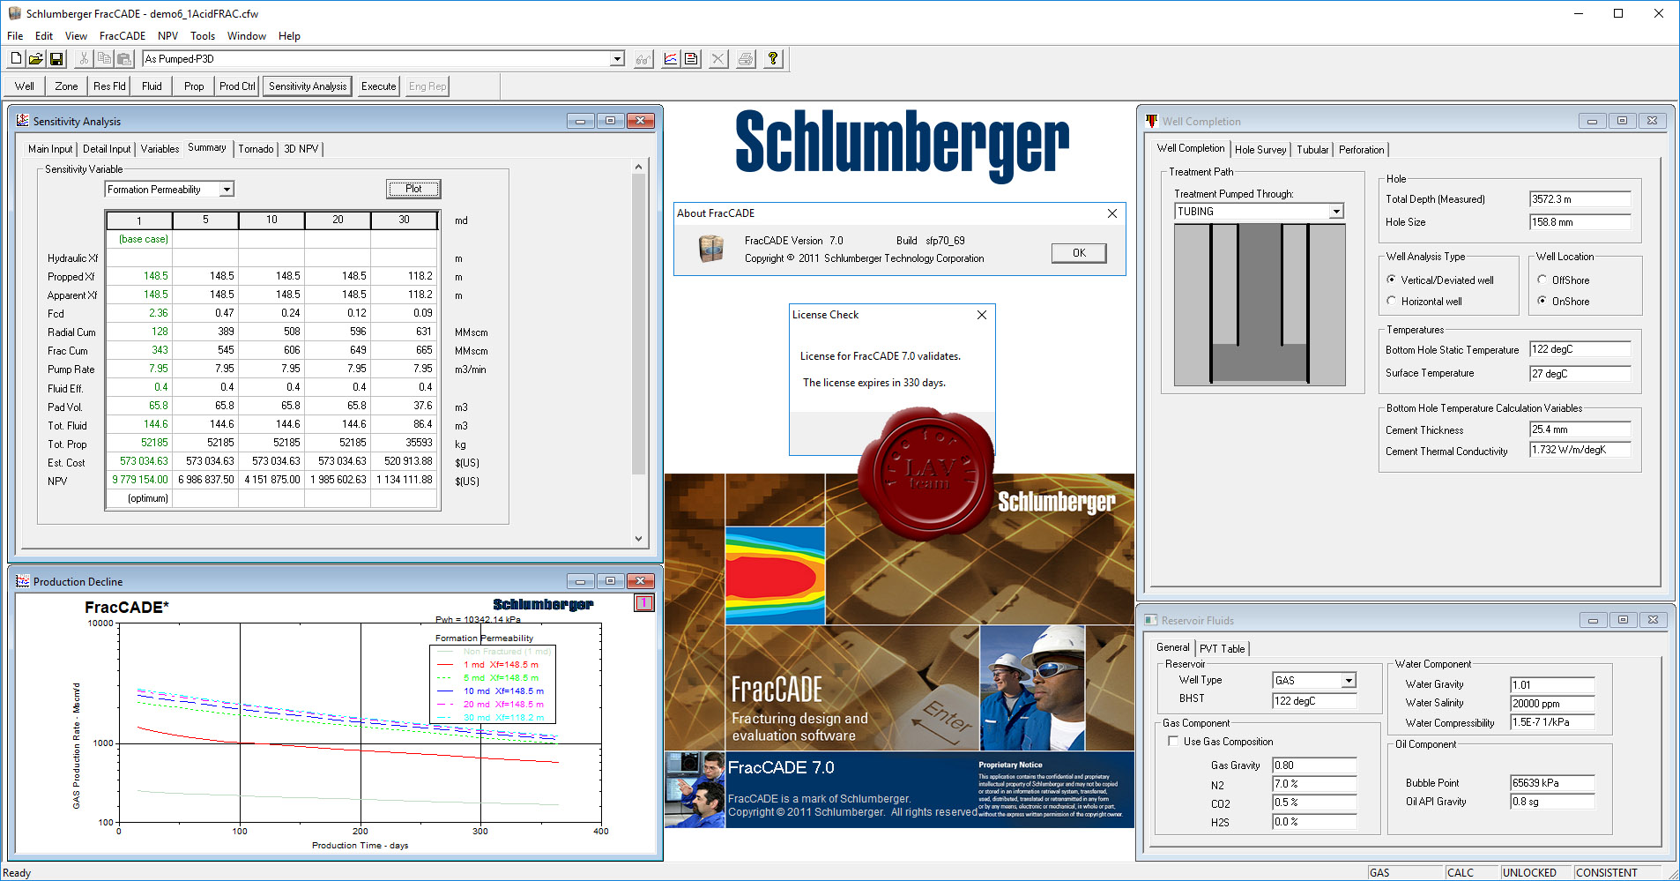Click the numbered page marker on the Production Decline plot

(643, 603)
